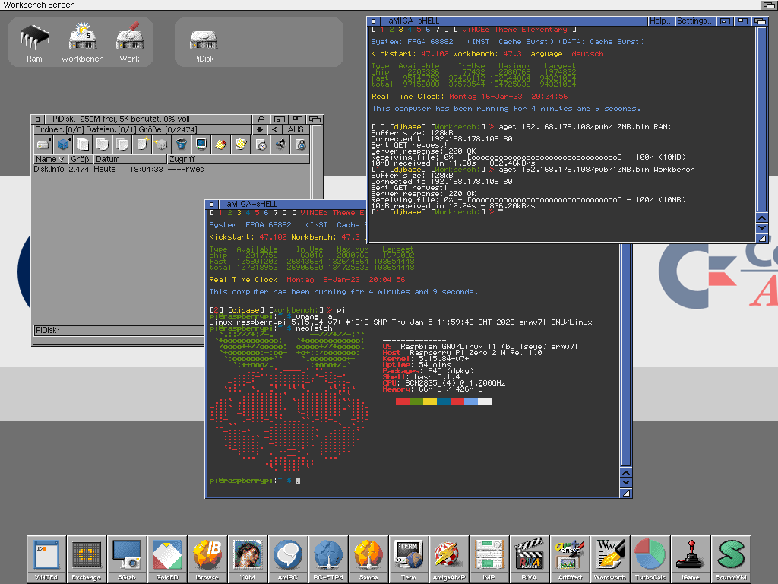Viewport: 778px width, 584px height.
Task: Click the padlock protect icon in PiDisk toolbar
Action: tap(301, 144)
